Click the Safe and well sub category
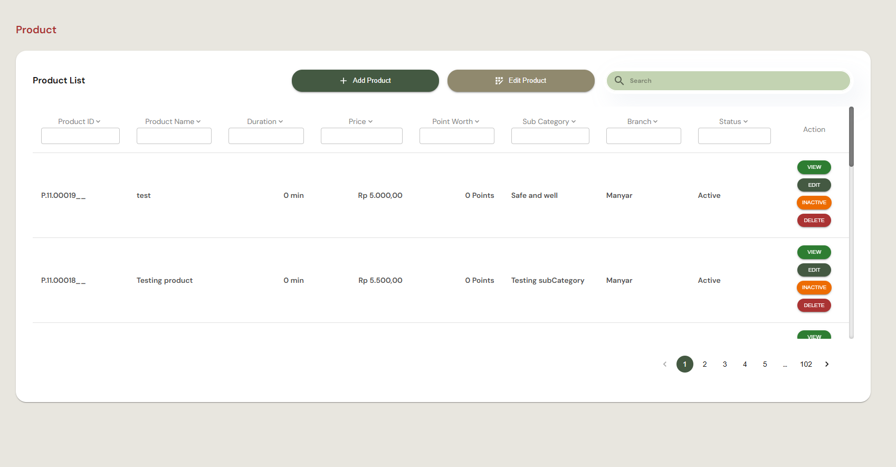 coord(535,195)
